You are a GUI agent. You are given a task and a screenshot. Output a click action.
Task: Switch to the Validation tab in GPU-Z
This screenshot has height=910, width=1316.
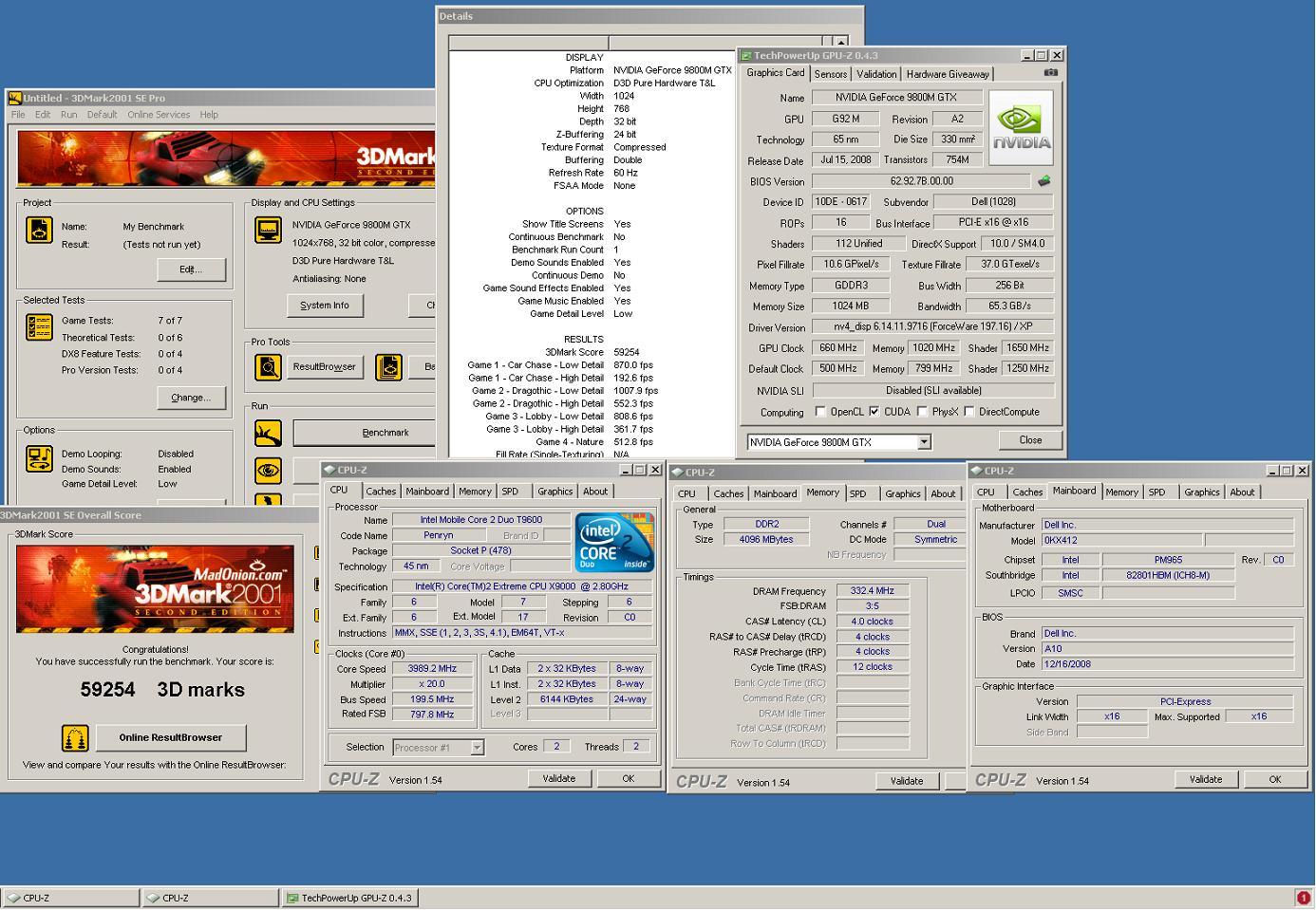(876, 74)
